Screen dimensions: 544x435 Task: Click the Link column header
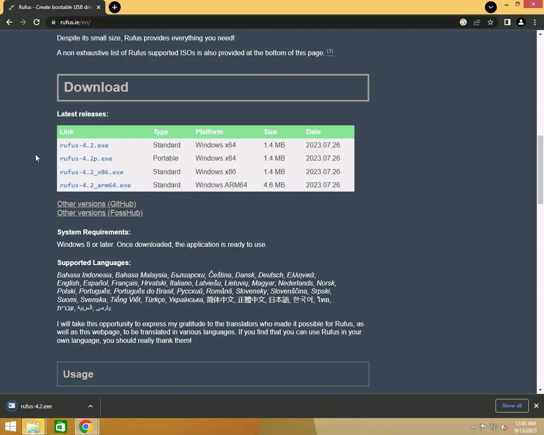coord(66,132)
